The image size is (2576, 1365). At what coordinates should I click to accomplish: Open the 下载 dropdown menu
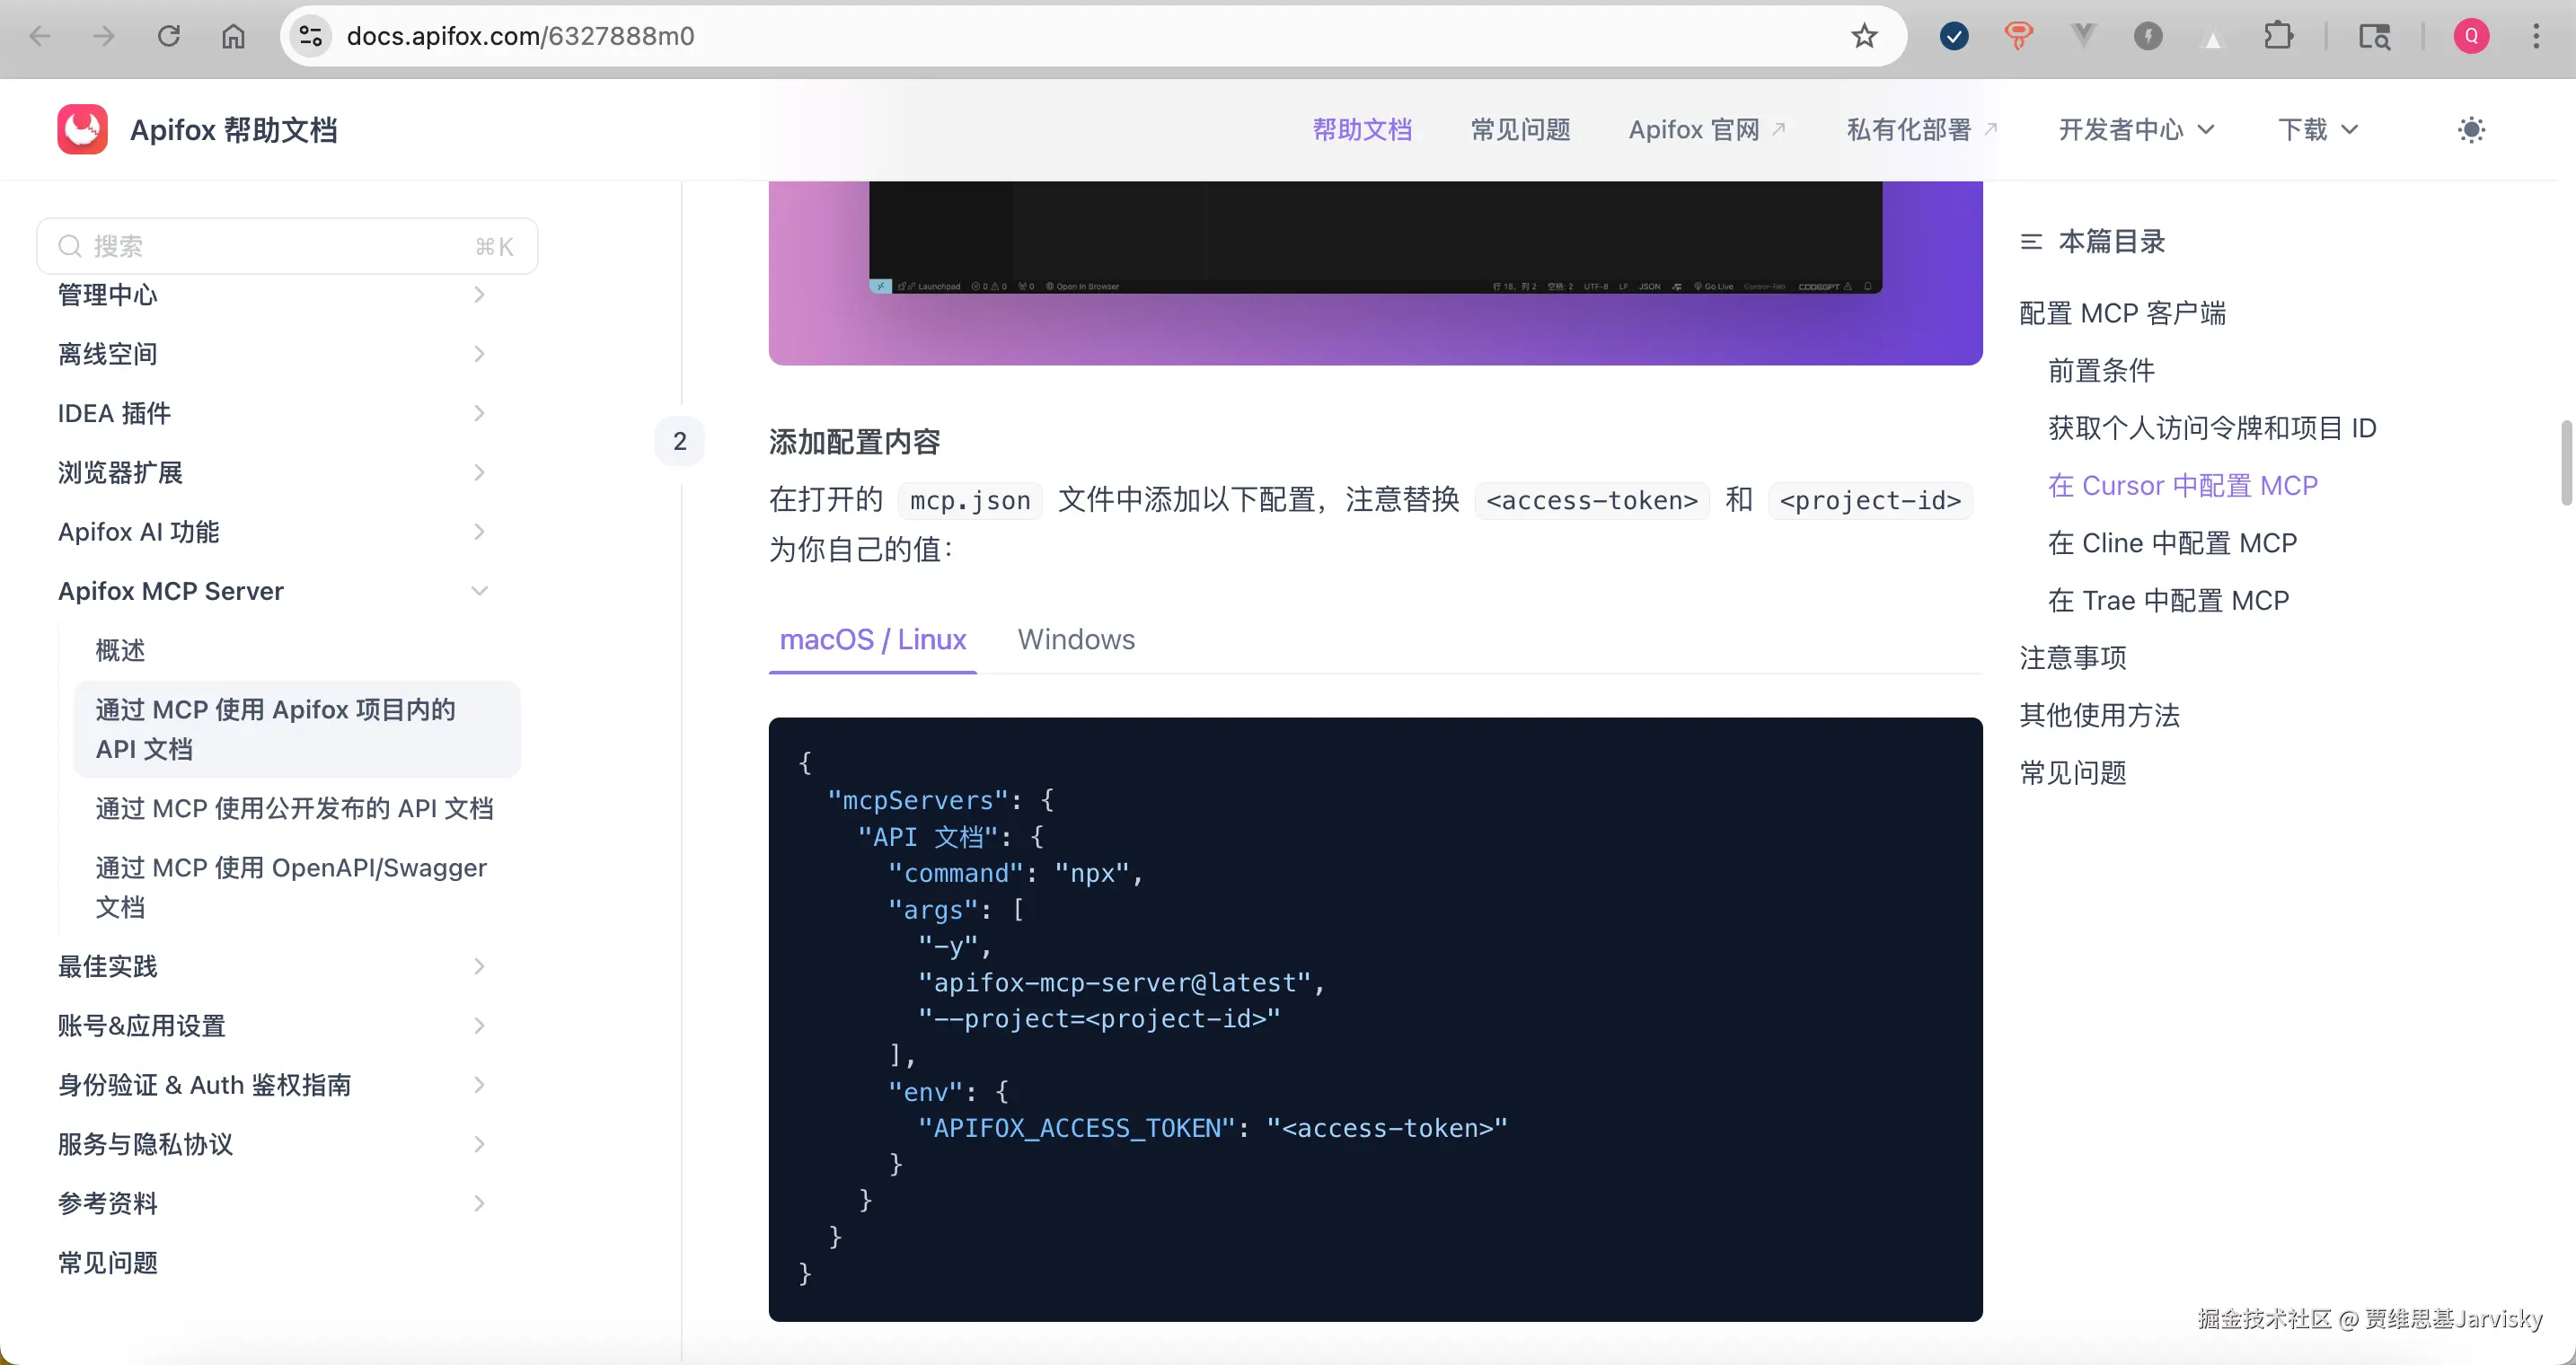[2317, 130]
